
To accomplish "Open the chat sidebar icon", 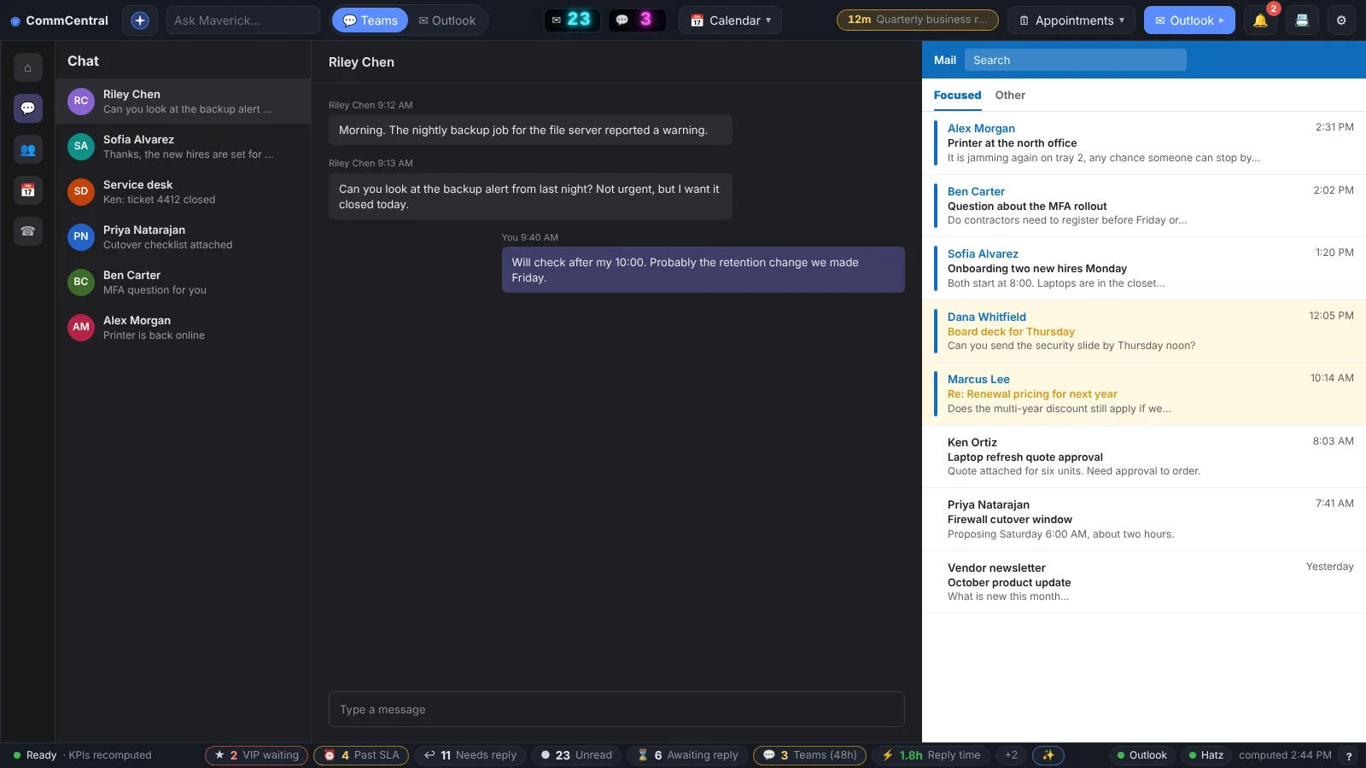I will (x=28, y=108).
